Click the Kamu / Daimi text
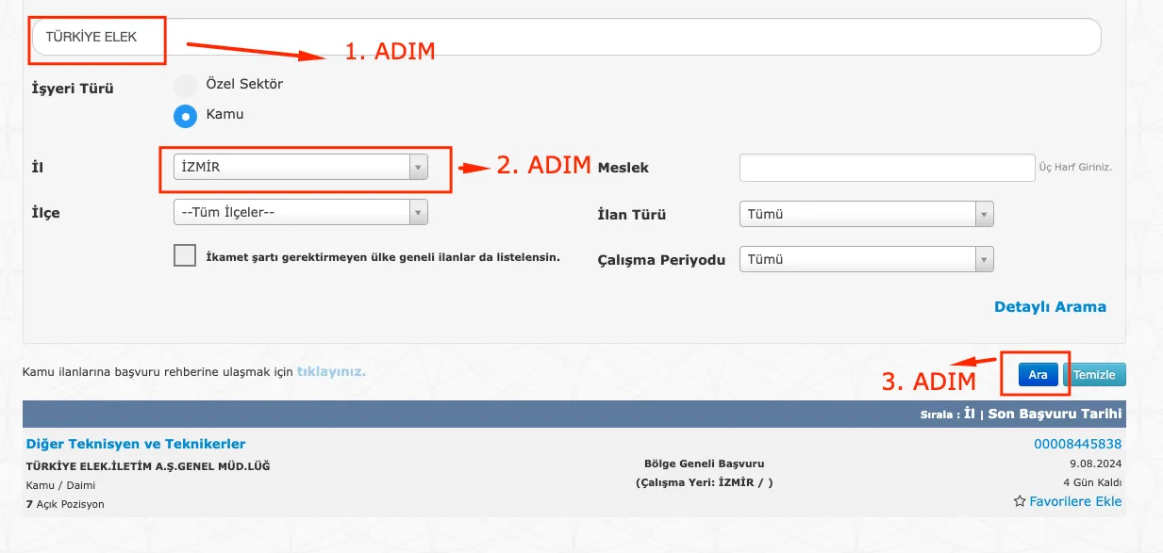This screenshot has width=1163, height=553. coord(61,485)
